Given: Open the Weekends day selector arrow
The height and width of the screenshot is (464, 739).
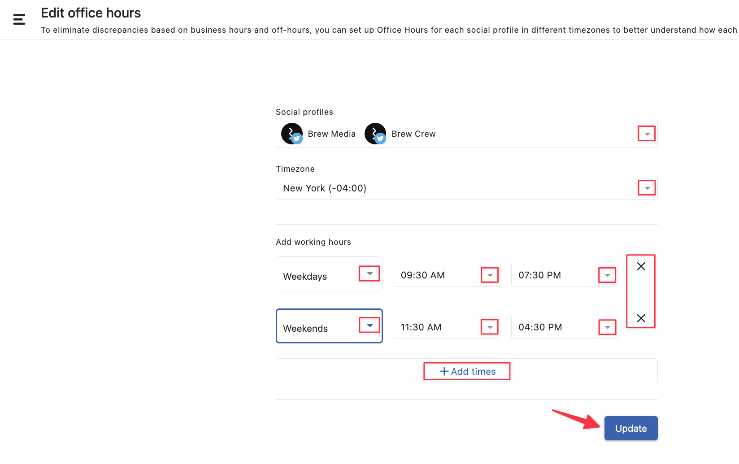Looking at the screenshot, I should (369, 325).
